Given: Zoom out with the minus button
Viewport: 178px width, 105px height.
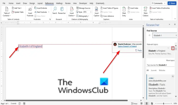Looking at the screenshot, I should (156, 103).
